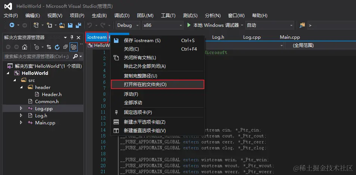Open the 测试(S) menu

coord(190,16)
